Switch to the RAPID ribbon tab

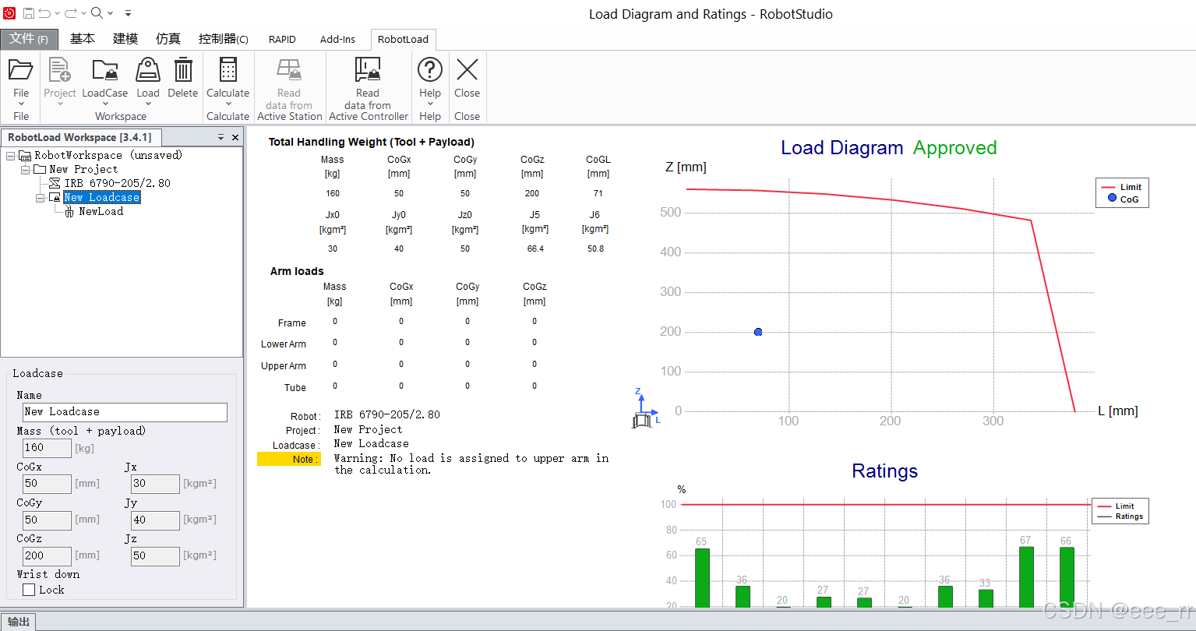[x=282, y=39]
